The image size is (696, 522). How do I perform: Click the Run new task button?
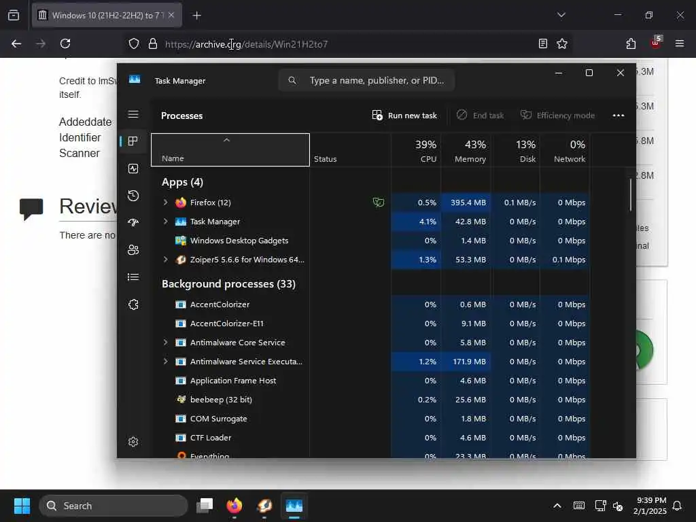(x=404, y=116)
